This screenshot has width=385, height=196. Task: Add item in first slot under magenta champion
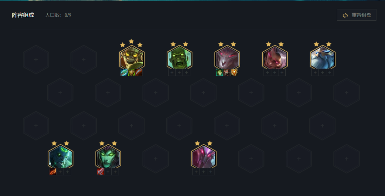tap(196, 171)
